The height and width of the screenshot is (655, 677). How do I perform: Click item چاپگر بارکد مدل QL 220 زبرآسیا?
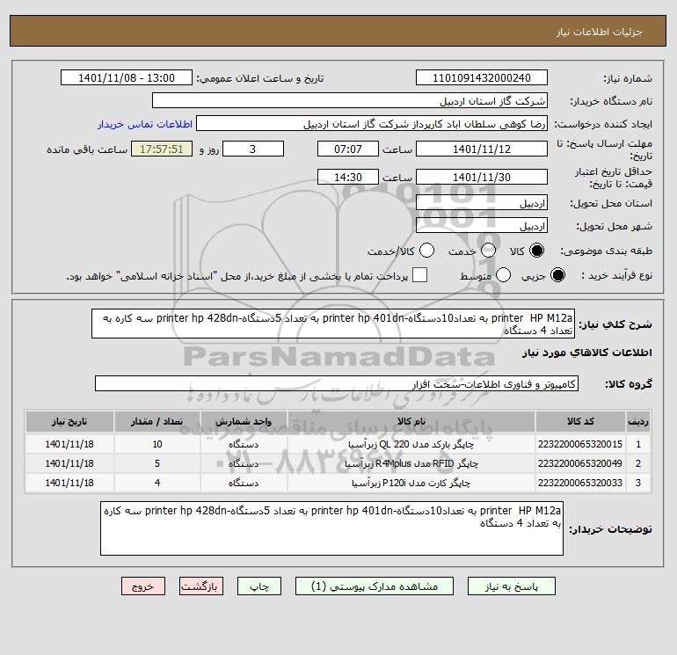[x=411, y=444]
